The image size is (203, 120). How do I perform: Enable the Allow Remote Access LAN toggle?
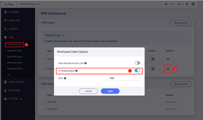click(x=137, y=63)
